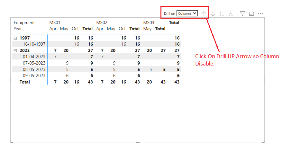
Task: Select the 08-05-2023 date row
Action: [34, 69]
